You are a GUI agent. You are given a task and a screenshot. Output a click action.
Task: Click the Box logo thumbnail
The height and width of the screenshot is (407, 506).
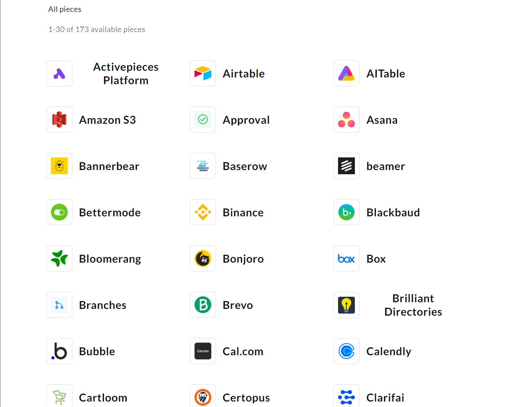346,258
